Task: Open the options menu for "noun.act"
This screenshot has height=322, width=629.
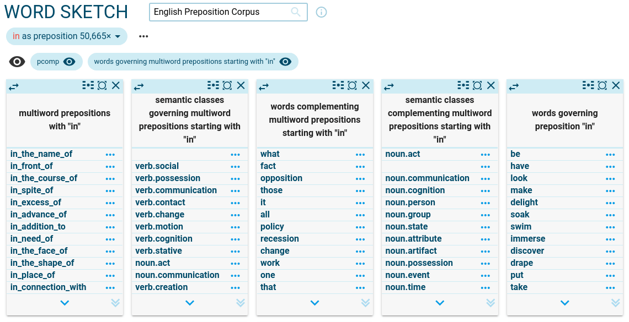Action: click(486, 154)
